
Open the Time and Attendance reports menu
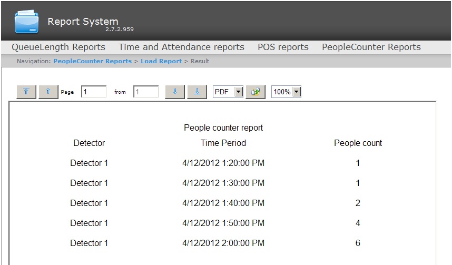tap(181, 47)
